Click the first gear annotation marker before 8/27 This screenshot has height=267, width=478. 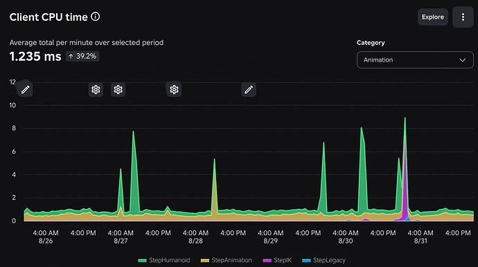(x=96, y=89)
